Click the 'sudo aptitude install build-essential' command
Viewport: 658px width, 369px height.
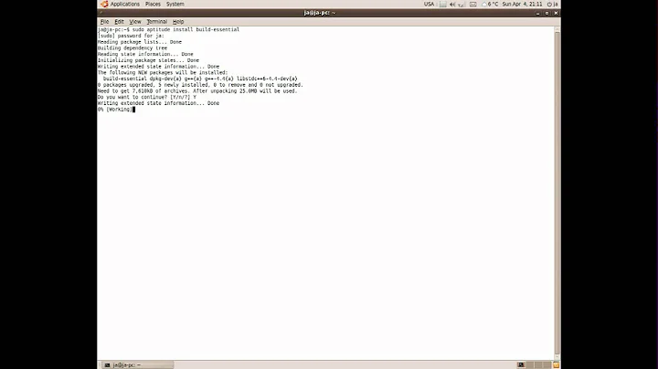tap(186, 29)
